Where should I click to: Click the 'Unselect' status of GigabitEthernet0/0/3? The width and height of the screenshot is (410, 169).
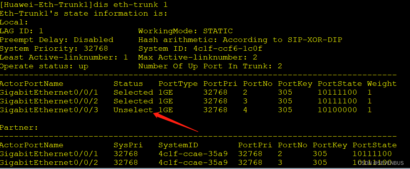(x=133, y=110)
